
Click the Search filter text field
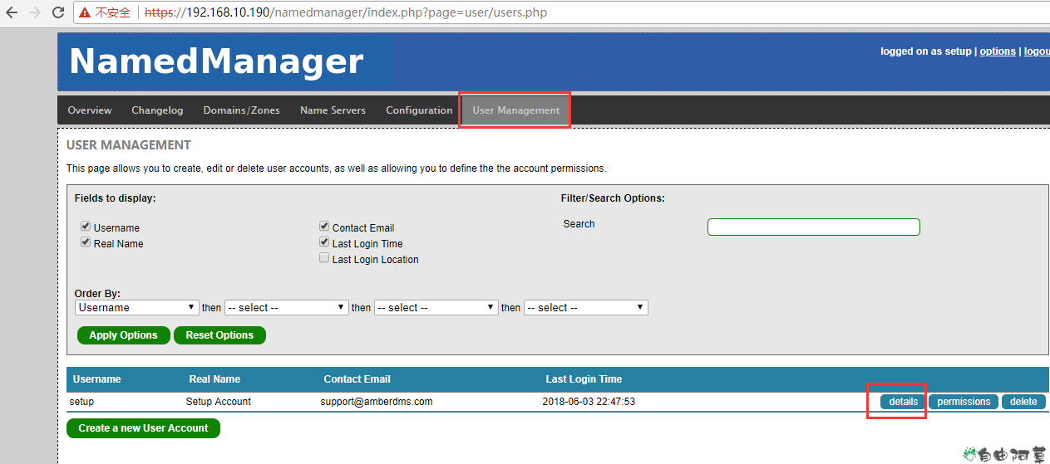(814, 227)
